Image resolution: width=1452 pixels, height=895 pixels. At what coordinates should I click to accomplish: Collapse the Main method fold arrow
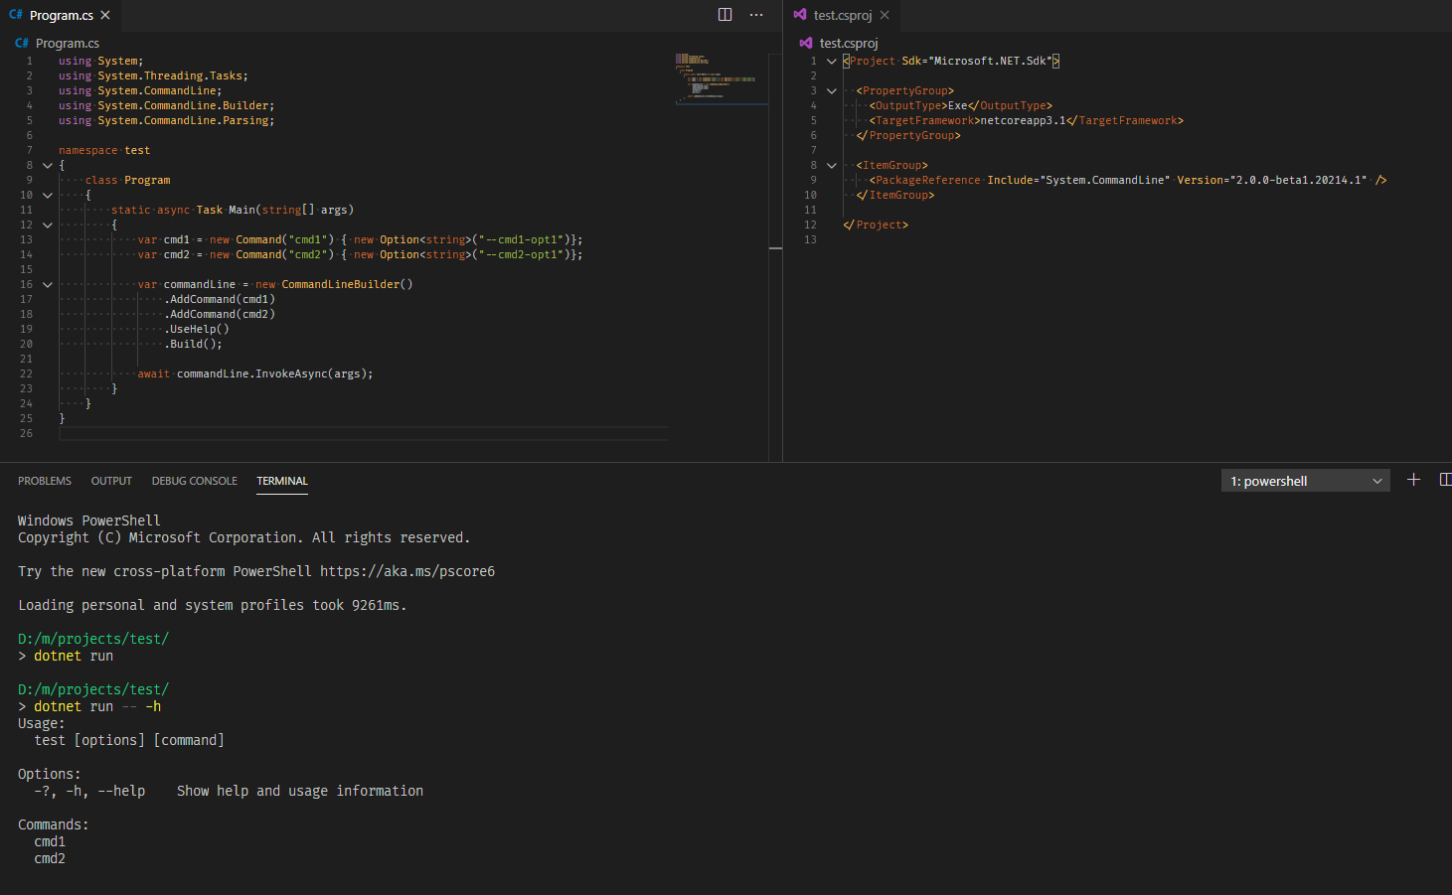48,224
